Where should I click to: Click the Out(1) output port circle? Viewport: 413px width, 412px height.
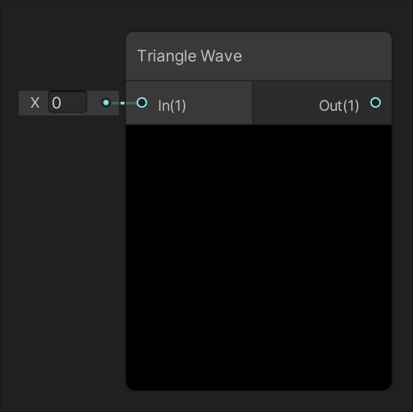click(x=375, y=102)
